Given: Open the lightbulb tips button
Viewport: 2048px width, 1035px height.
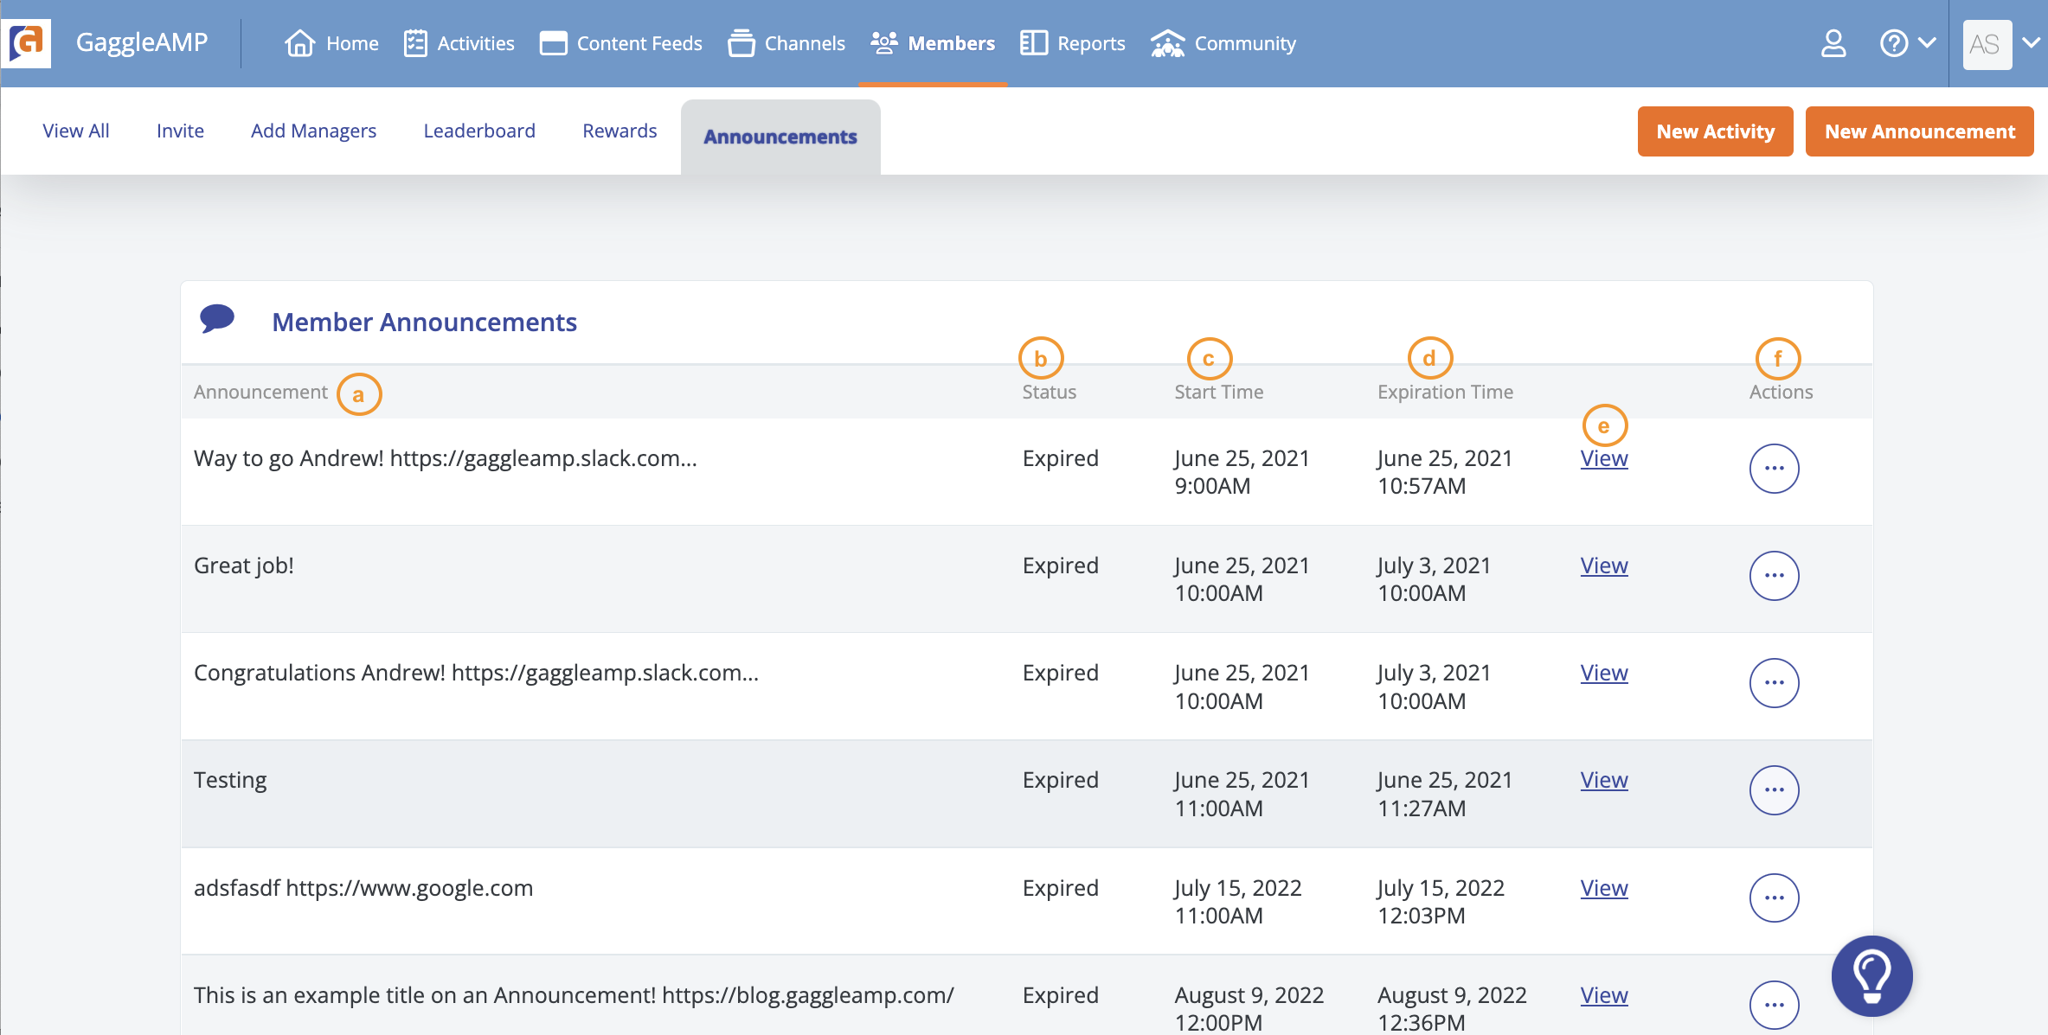Looking at the screenshot, I should point(1871,975).
